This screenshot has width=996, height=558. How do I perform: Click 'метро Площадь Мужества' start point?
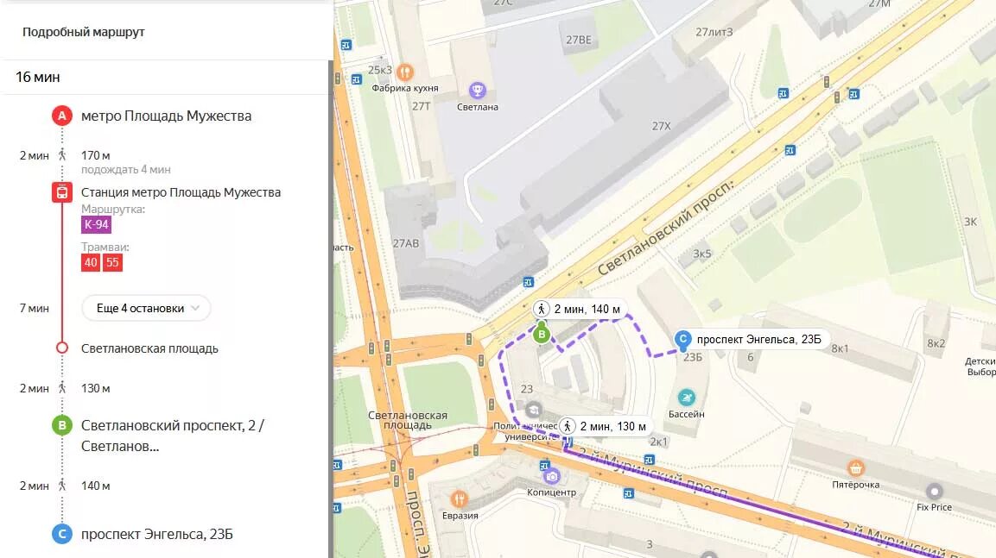tap(166, 116)
